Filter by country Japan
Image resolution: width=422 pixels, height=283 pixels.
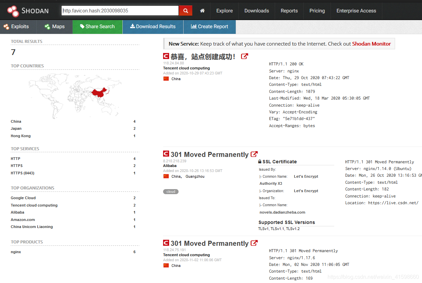[16, 128]
